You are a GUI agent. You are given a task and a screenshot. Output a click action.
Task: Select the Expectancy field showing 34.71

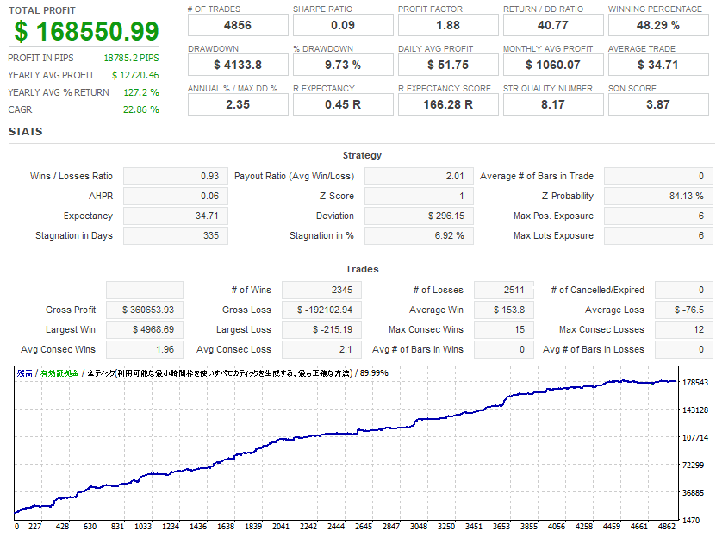point(176,216)
